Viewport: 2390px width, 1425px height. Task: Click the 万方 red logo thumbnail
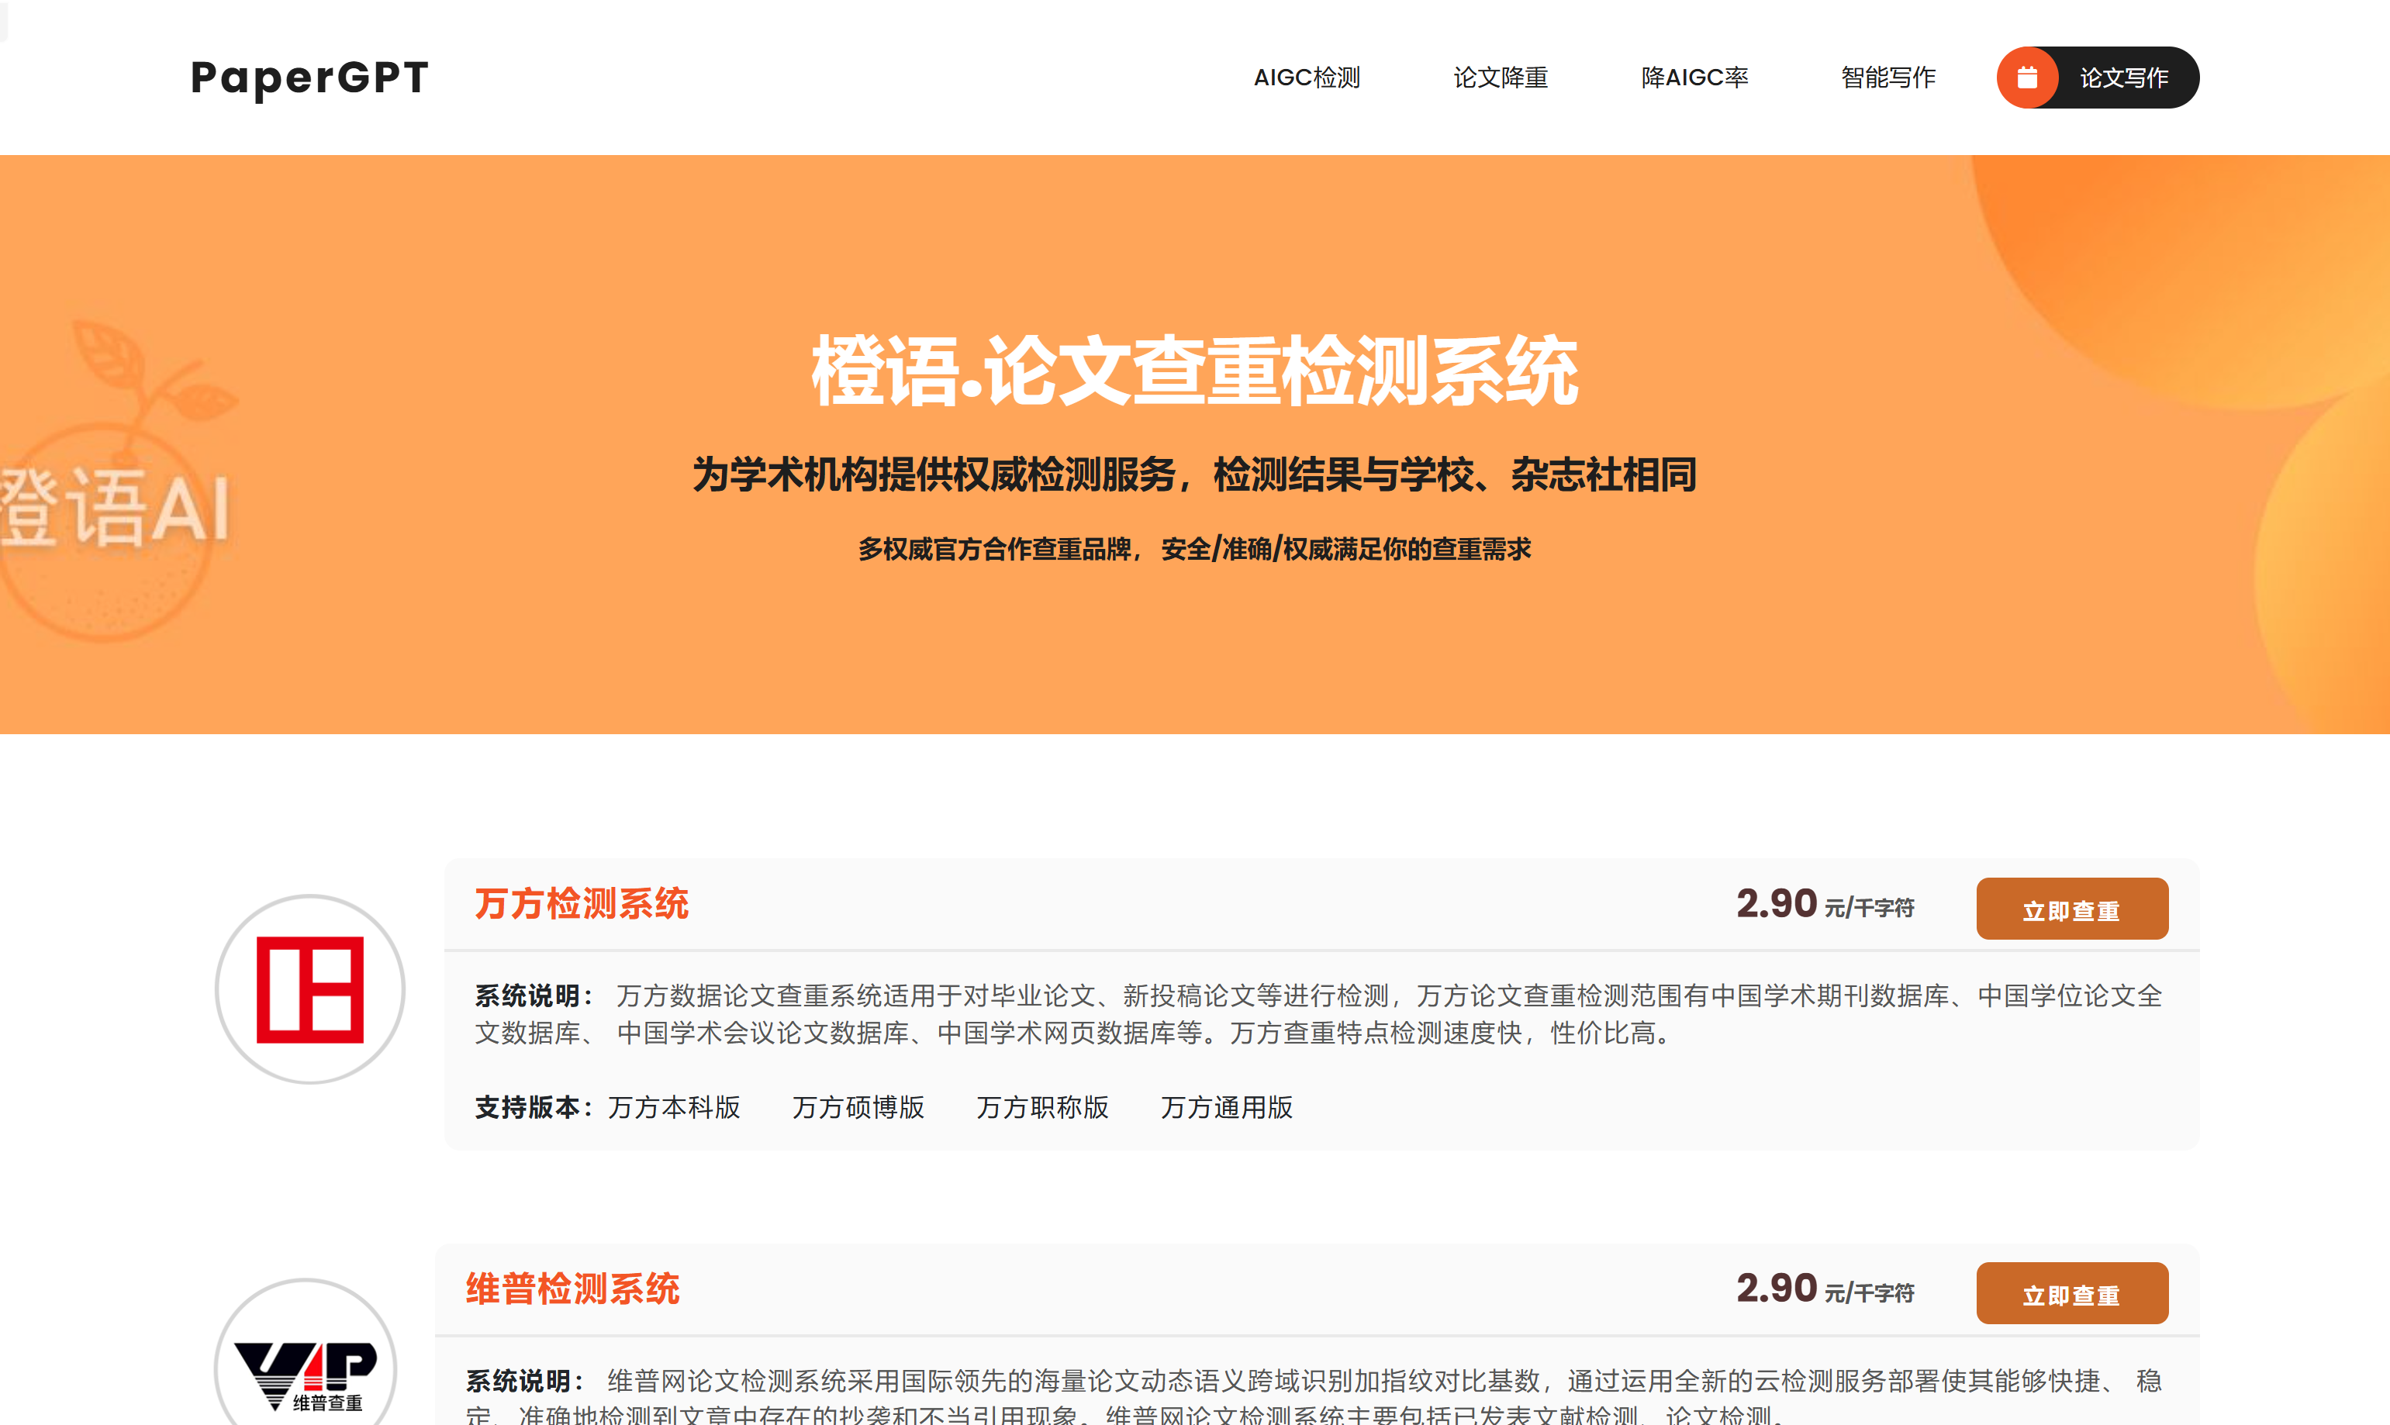click(310, 989)
